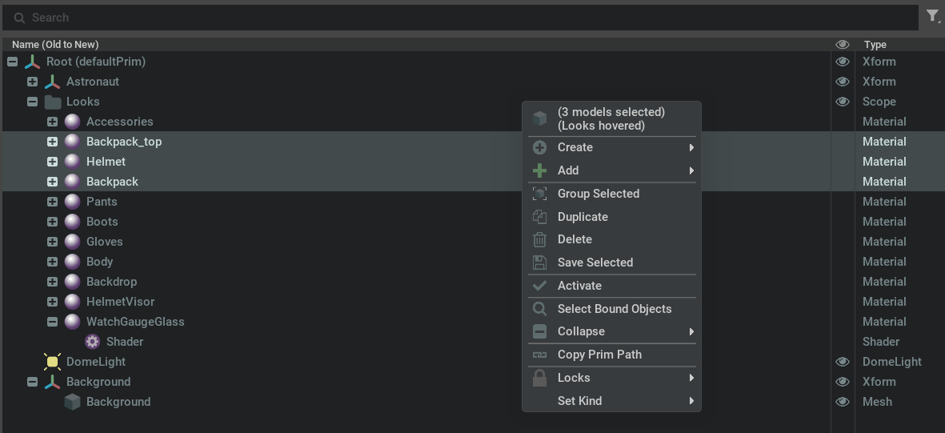Image resolution: width=945 pixels, height=433 pixels.
Task: Click the trash icon next to Delete
Action: click(540, 239)
